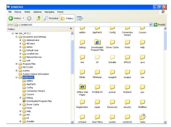Select the Media folder icon
The width and height of the screenshot is (171, 127).
pyautogui.click(x=82, y=72)
